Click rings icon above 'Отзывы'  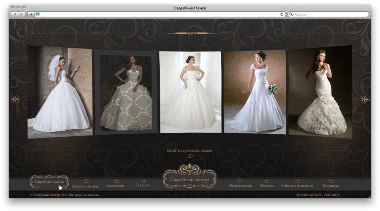click(266, 181)
